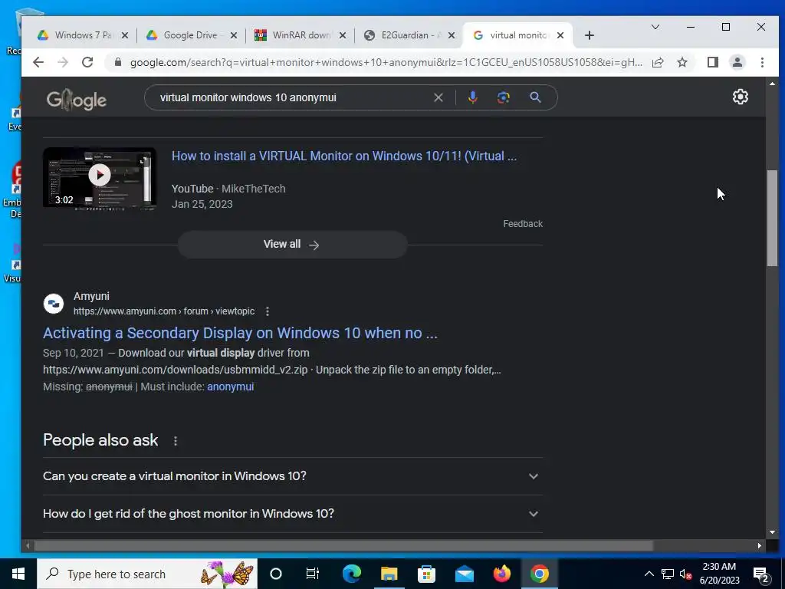Image resolution: width=785 pixels, height=589 pixels.
Task: Expand Can you create a virtual monitor question
Action: [x=292, y=475]
